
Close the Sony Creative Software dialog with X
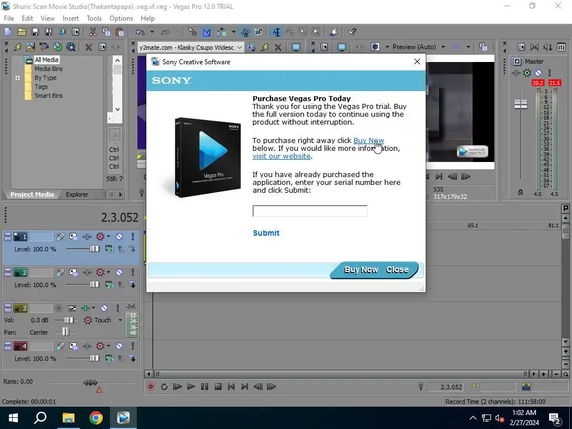click(417, 61)
